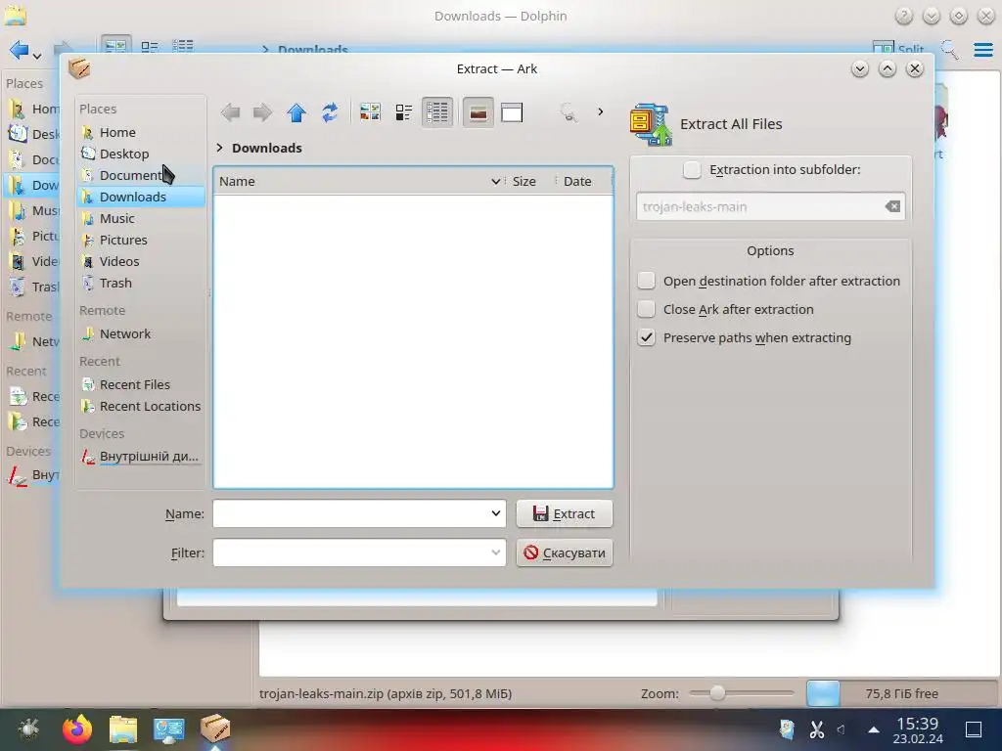Screen dimensions: 1002x751
Task: Go to the parent folder with the up arrow
Action: 296,113
